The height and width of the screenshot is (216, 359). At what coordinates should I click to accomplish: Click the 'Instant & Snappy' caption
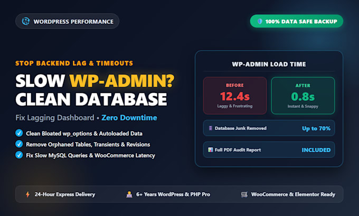[x=303, y=106]
